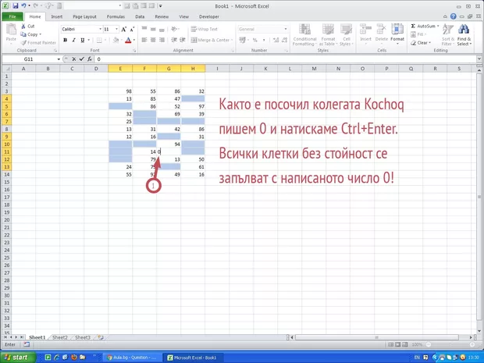Open Font dialog launcher
The image size is (484, 363).
point(134,50)
